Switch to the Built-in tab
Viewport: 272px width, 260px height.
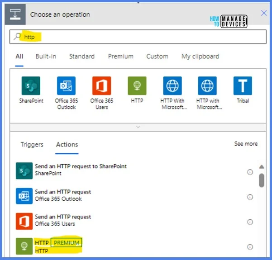click(x=46, y=57)
